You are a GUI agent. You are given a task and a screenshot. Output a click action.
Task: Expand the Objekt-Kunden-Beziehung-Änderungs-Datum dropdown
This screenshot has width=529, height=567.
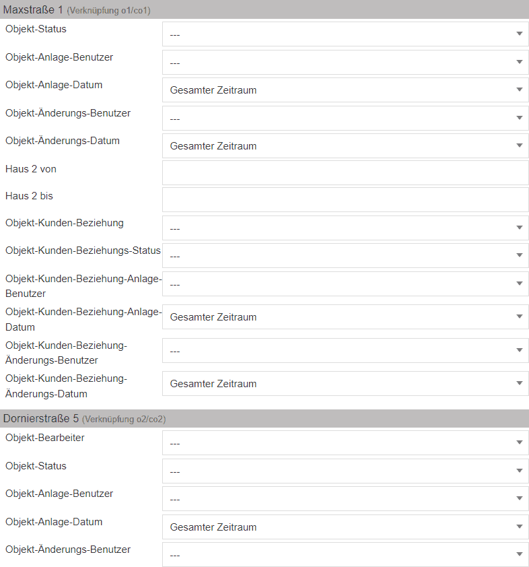click(x=345, y=384)
